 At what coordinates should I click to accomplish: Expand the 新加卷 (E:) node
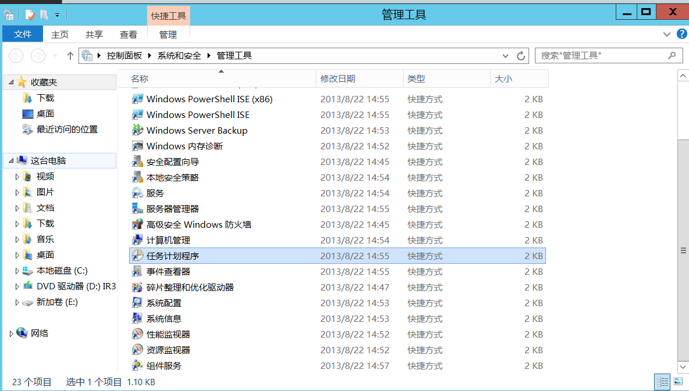pyautogui.click(x=17, y=302)
